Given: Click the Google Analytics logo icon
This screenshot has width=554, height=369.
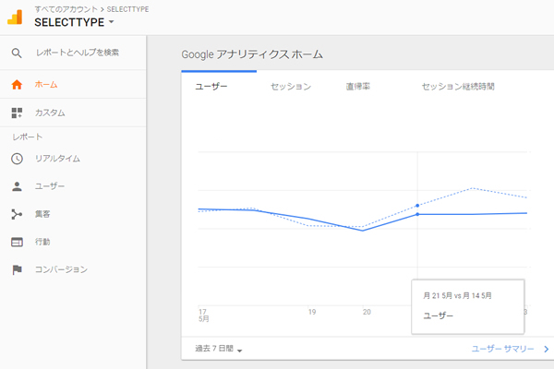Looking at the screenshot, I should coord(16,16).
